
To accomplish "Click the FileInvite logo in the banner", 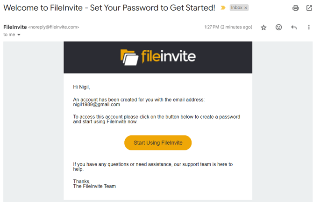I will (x=158, y=57).
